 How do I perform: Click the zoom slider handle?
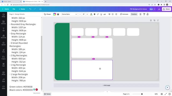coord(142,94)
